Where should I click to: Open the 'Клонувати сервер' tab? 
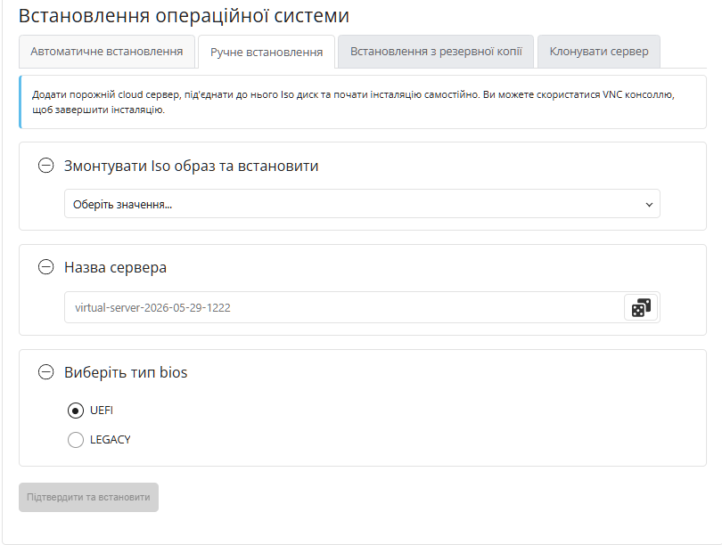[599, 52]
